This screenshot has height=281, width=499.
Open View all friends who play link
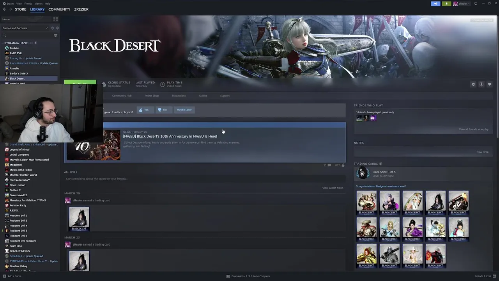[x=473, y=129]
